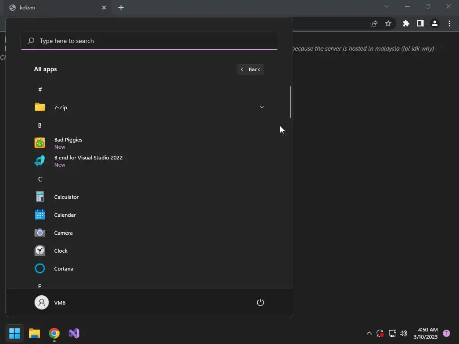Click the All apps scrollbar thumb
Viewport: 459px width, 344px height.
click(290, 102)
